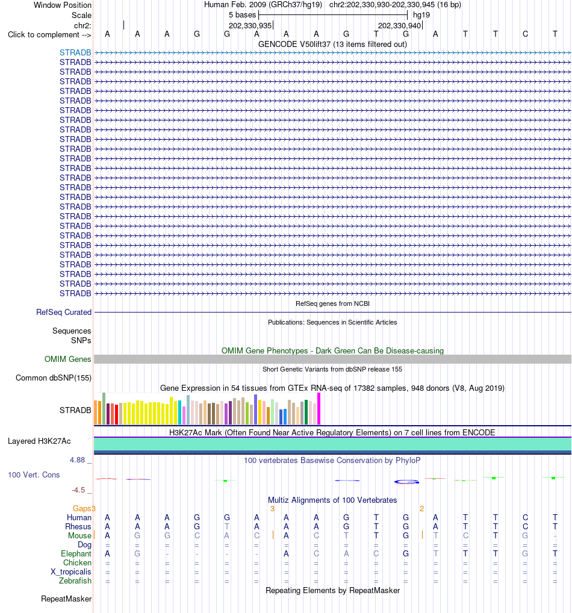Click the RepeatMasker track label
Viewport: 572px width, 613px height.
66,599
